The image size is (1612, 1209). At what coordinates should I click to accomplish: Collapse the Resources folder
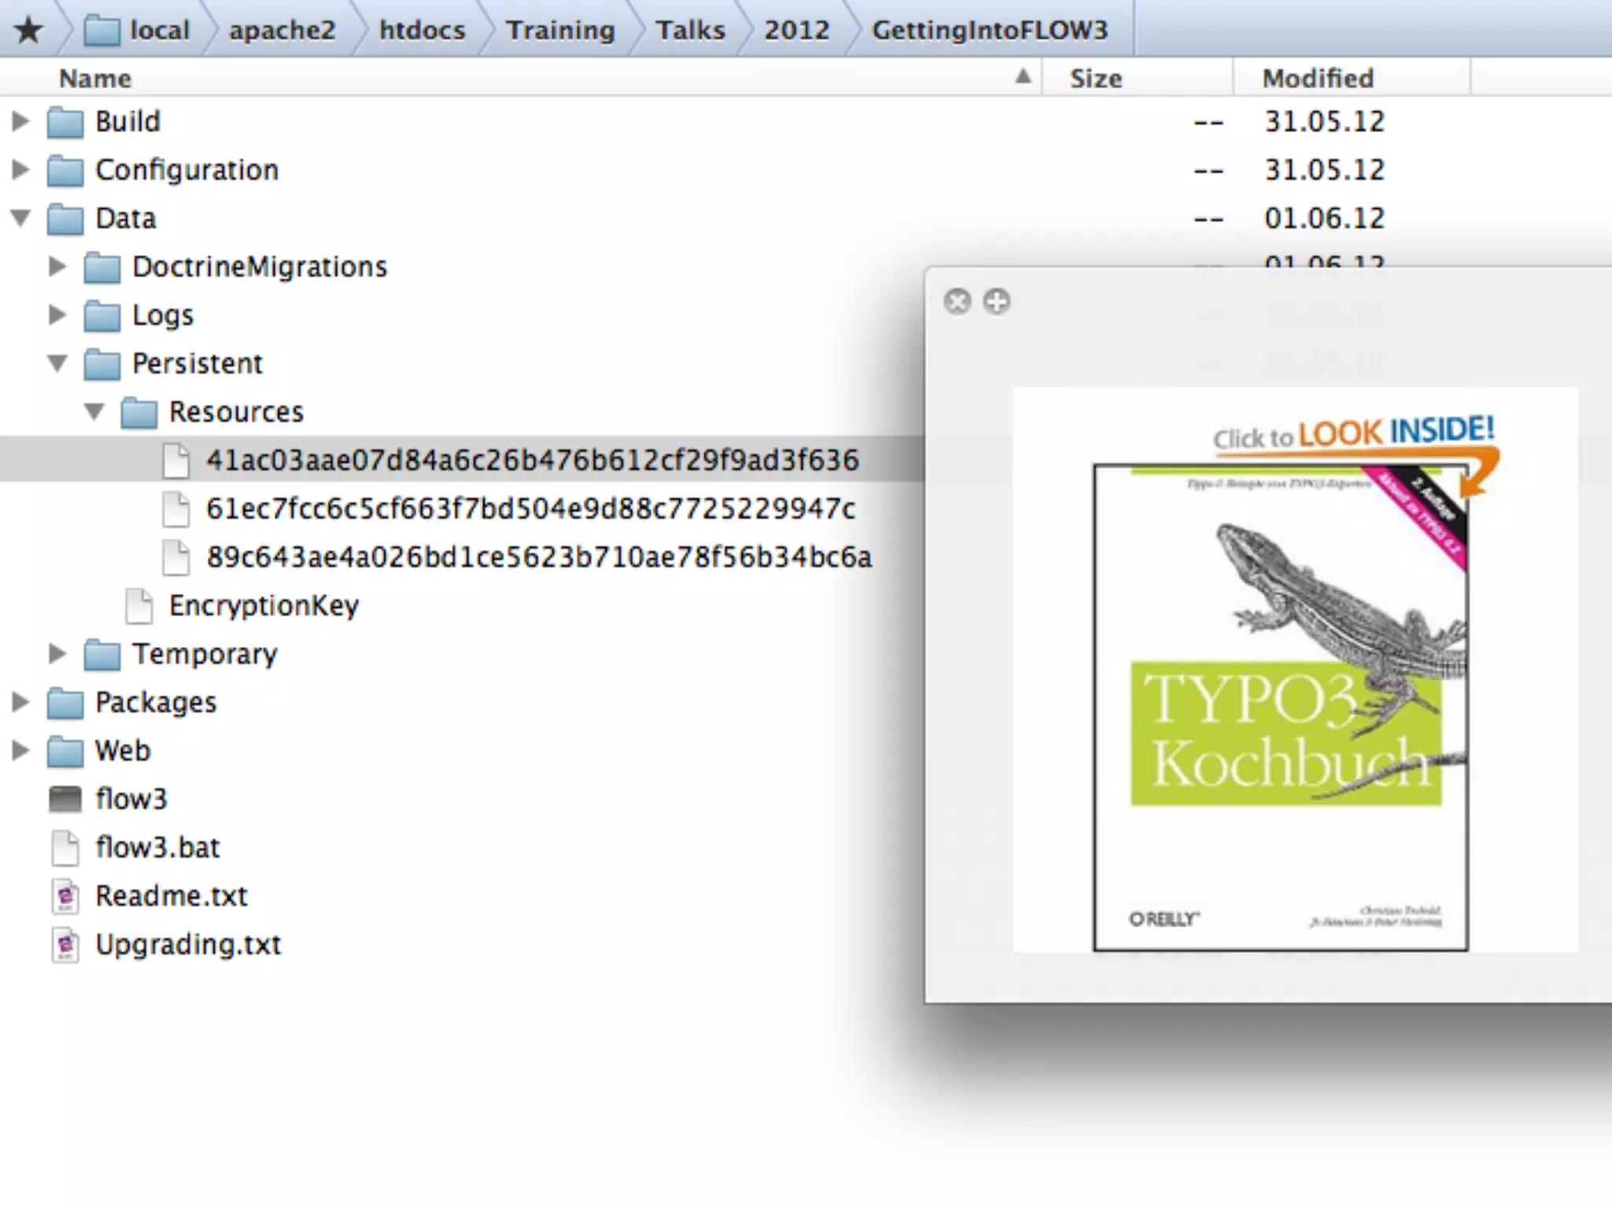[94, 412]
